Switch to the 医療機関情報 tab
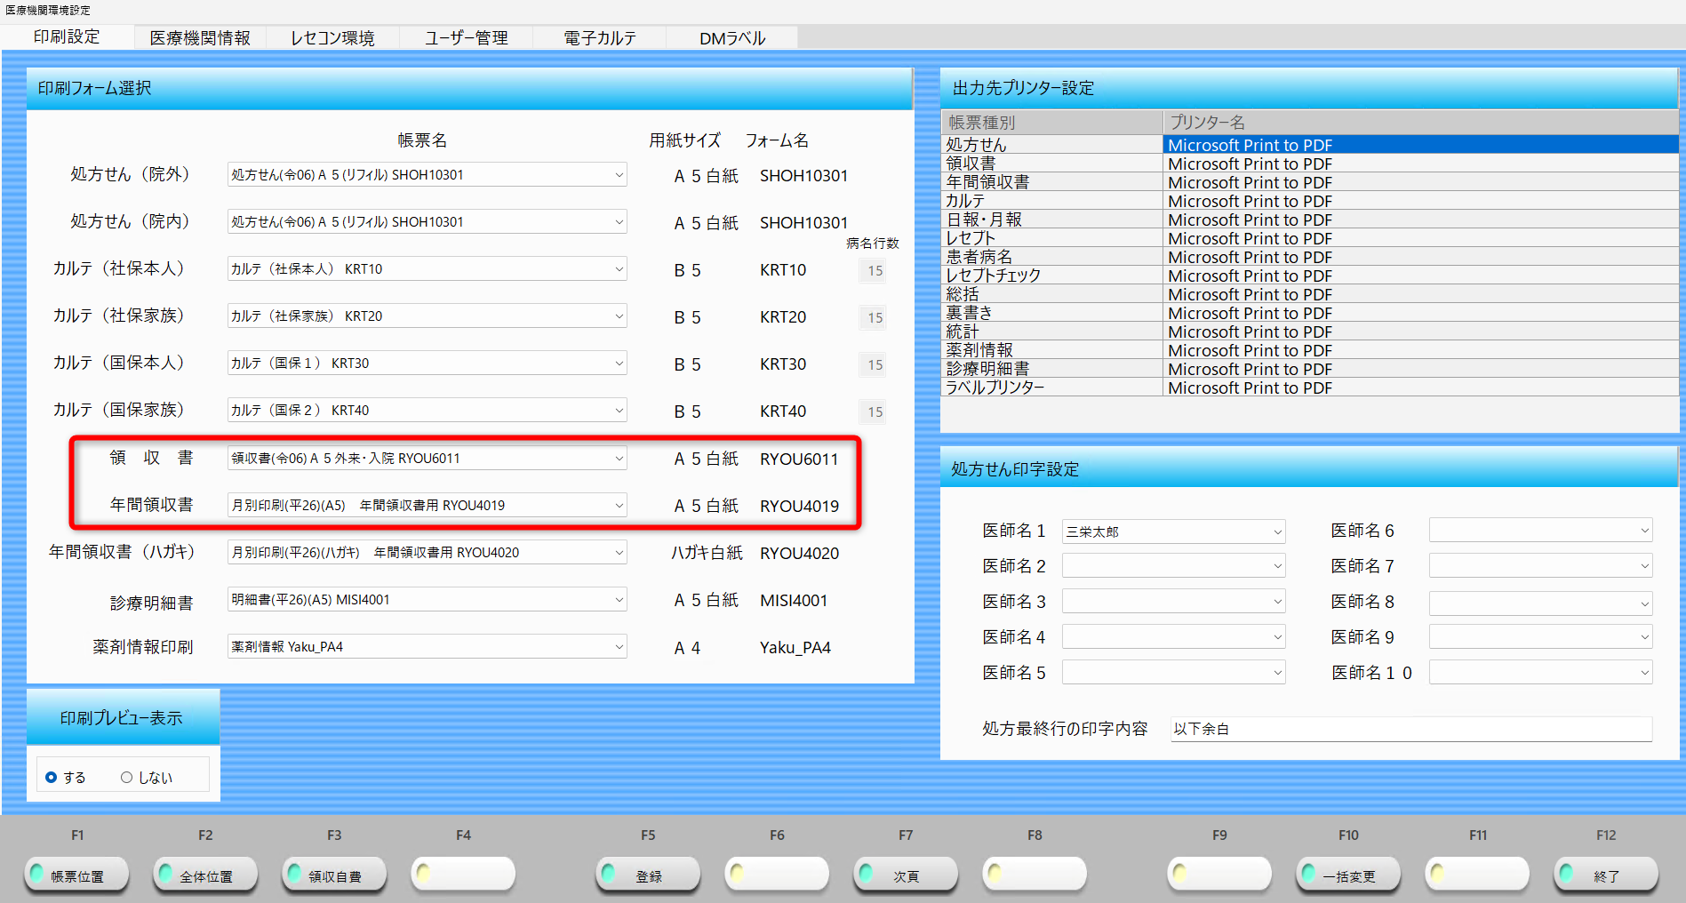Viewport: 1686px width, 903px height. [200, 38]
